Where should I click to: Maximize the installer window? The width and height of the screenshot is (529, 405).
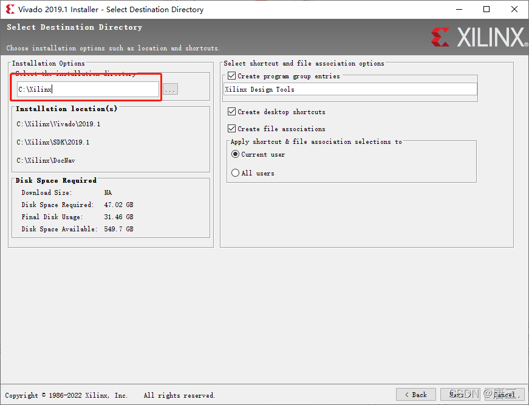tap(486, 10)
